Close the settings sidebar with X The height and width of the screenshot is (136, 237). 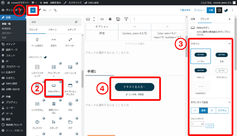tap(229, 19)
